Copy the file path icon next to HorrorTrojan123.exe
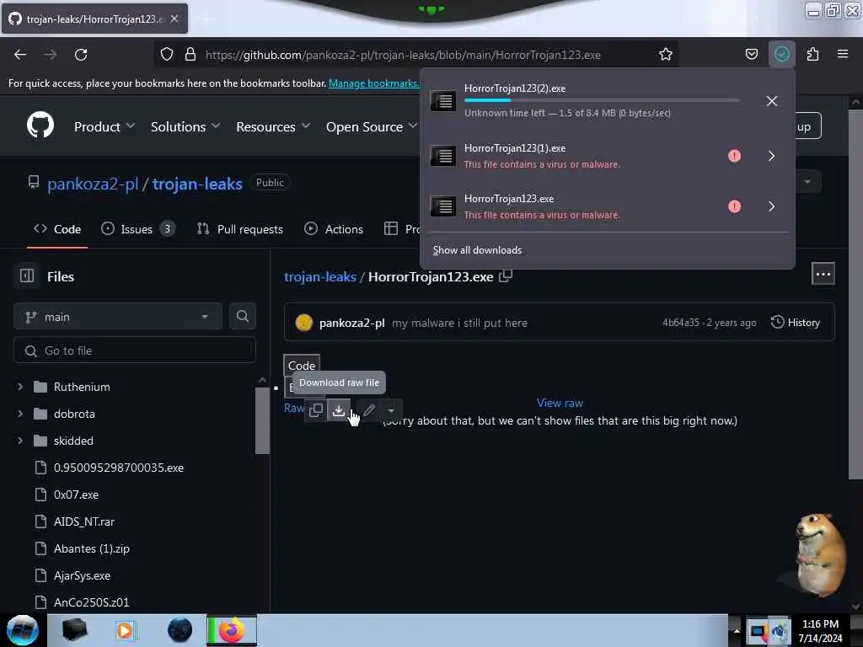This screenshot has width=863, height=647. (506, 276)
